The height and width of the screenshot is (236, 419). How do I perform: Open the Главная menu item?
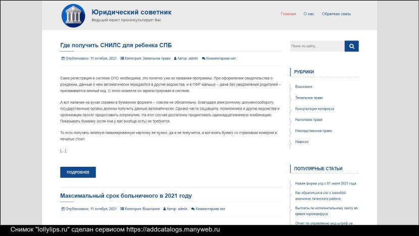click(x=288, y=14)
